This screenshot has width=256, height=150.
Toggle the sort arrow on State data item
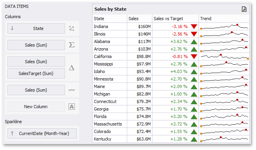coord(12,28)
